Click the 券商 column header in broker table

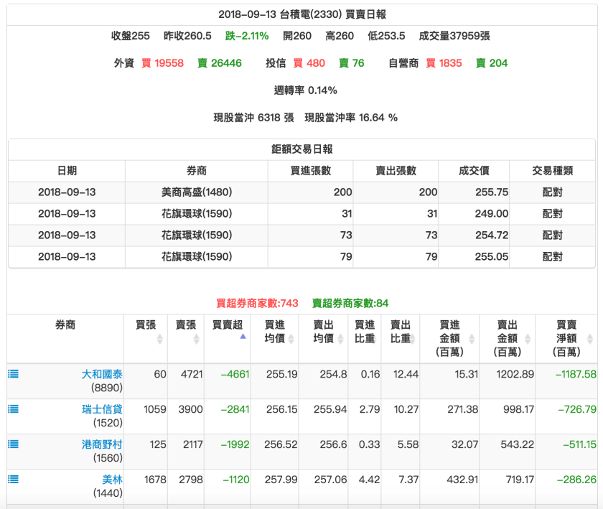[65, 325]
